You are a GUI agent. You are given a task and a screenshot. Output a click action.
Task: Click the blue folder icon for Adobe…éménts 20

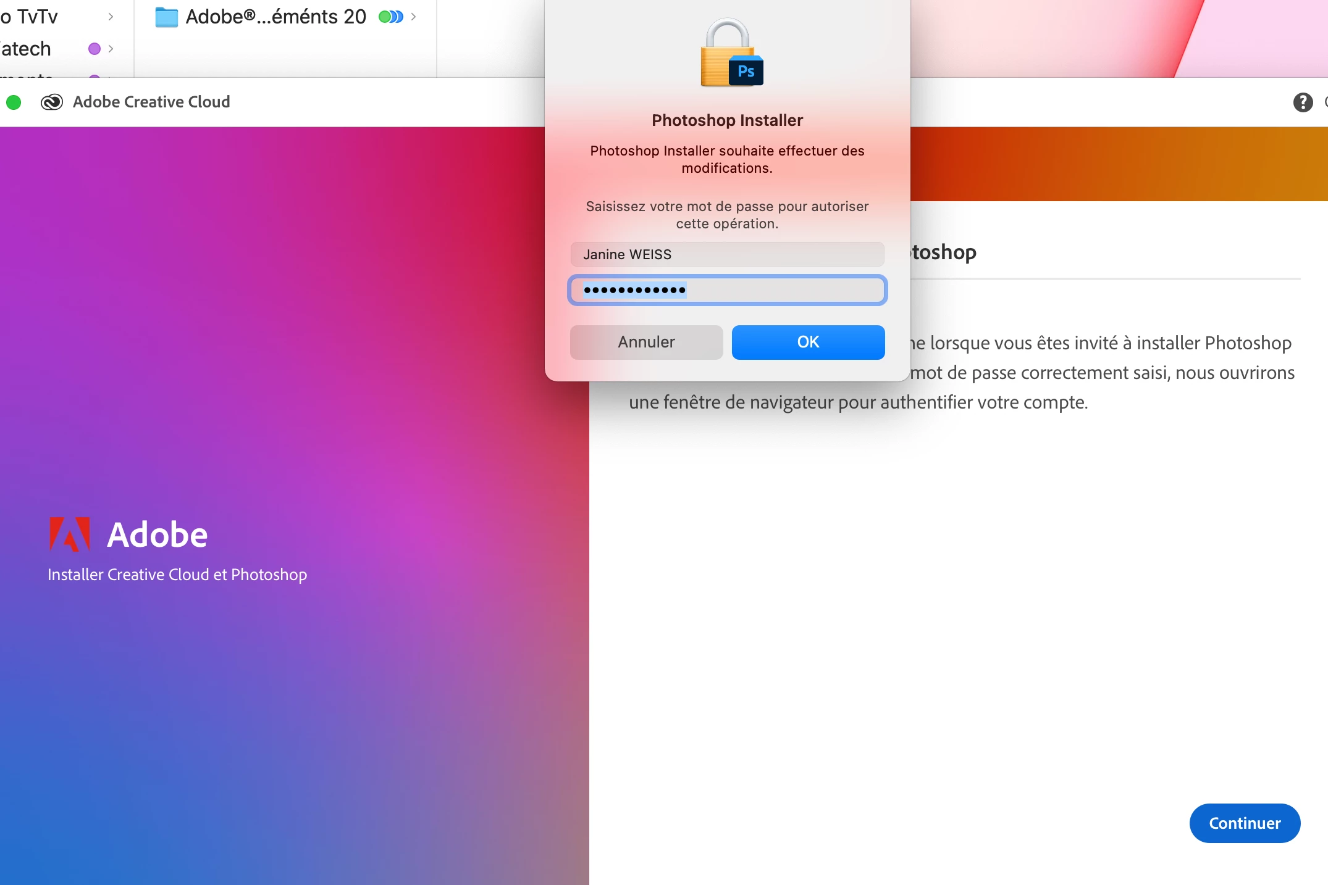tap(166, 17)
